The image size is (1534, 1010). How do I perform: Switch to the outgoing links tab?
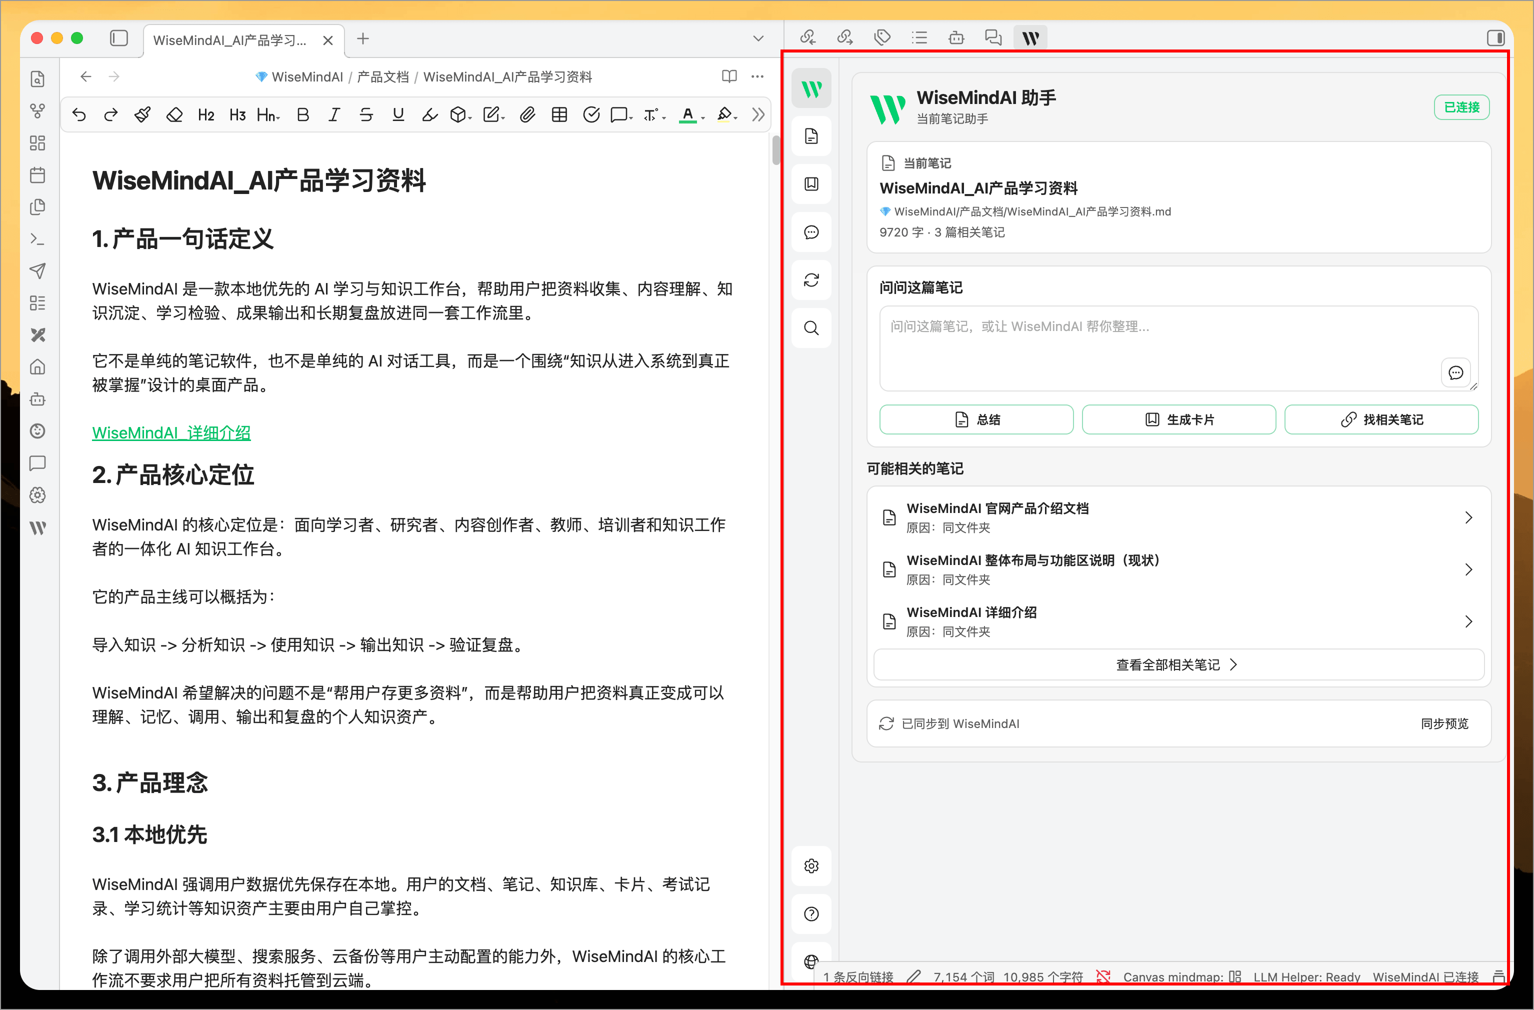coord(845,38)
